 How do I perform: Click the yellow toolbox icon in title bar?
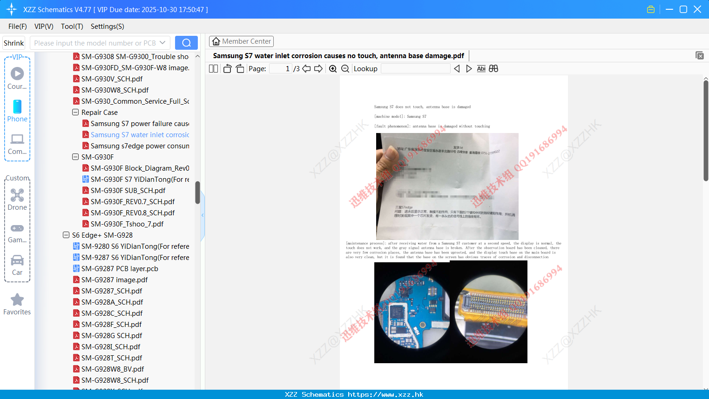tap(651, 9)
